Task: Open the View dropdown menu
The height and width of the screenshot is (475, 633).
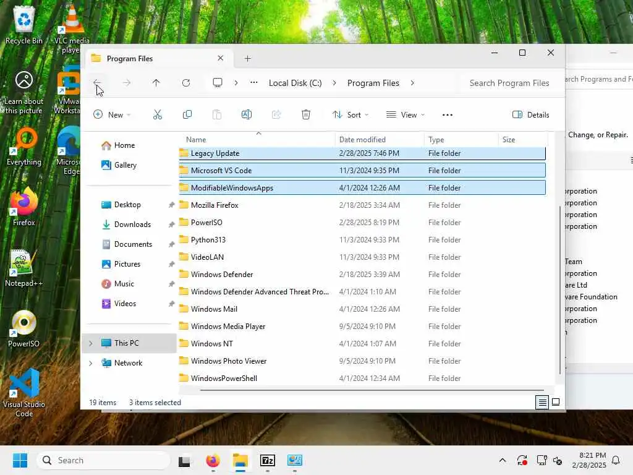Action: pos(406,114)
